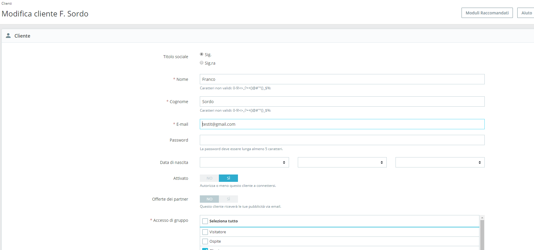Click the Cliente person icon

8,36
